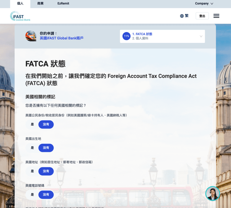This screenshot has height=208, width=231.
Task: Select 沒有 for 美國出生地
Action: coord(46,148)
